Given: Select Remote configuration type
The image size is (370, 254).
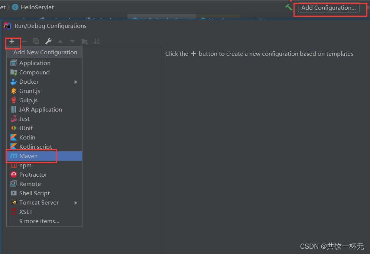Looking at the screenshot, I should tap(44, 184).
